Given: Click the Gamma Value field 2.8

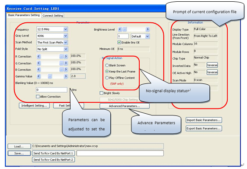Looking at the screenshot, I should point(78,76).
